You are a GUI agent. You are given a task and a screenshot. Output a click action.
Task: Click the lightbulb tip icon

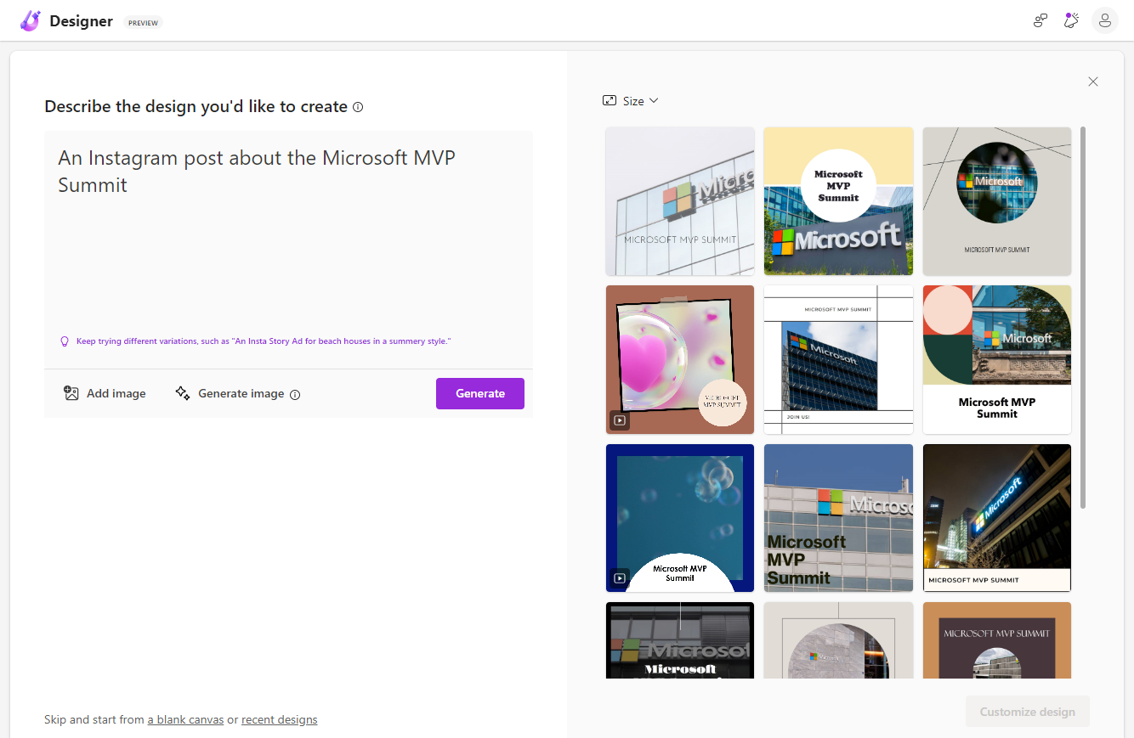64,341
